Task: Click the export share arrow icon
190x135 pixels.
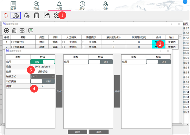Action: tap(47, 16)
